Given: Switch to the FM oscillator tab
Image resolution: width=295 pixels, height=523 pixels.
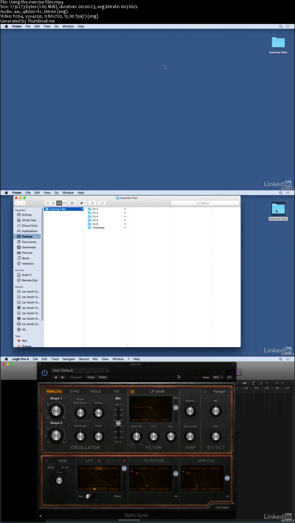Looking at the screenshot, I should pos(116,391).
